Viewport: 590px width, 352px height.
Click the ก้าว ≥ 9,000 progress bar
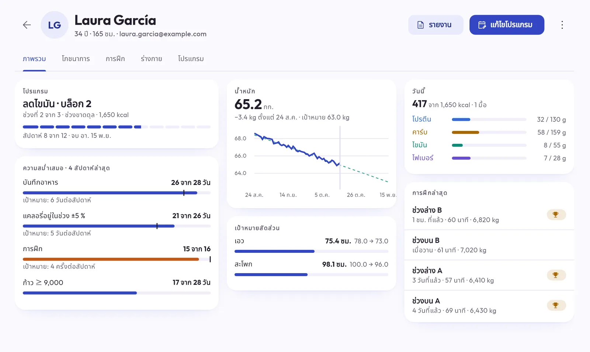click(x=117, y=293)
